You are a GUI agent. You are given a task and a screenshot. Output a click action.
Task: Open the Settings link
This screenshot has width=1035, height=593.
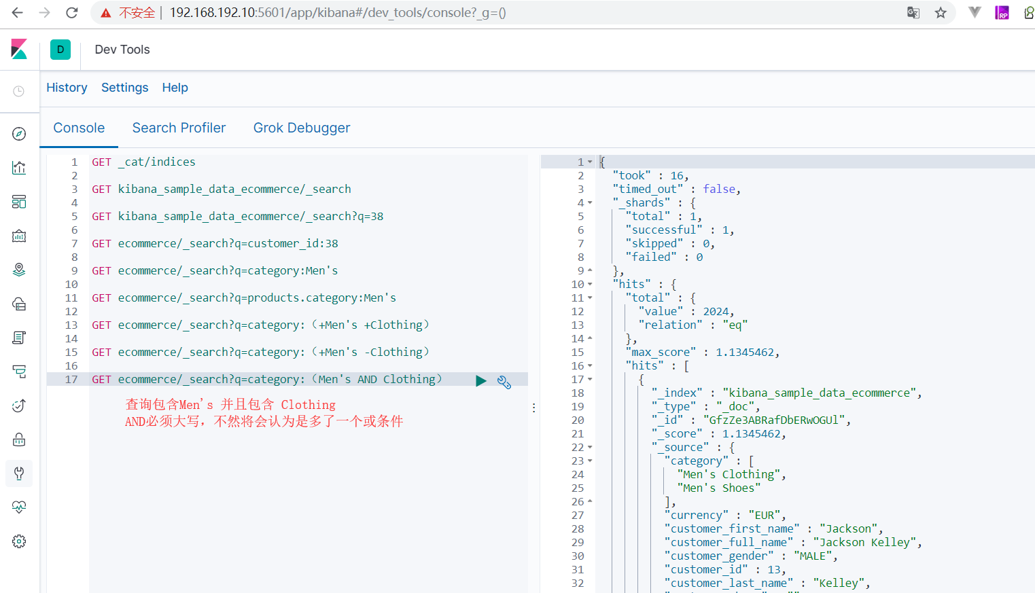tap(125, 88)
